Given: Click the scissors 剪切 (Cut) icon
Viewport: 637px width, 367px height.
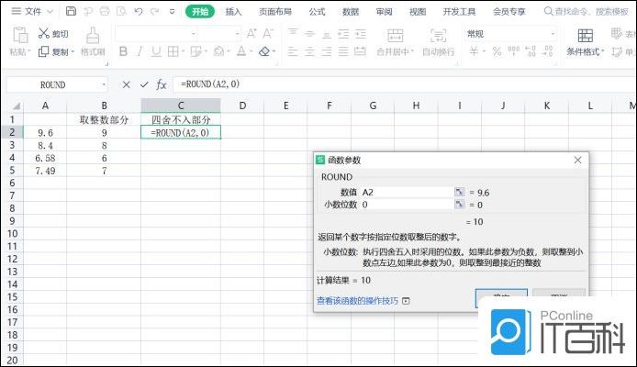Looking at the screenshot, I should pyautogui.click(x=44, y=33).
